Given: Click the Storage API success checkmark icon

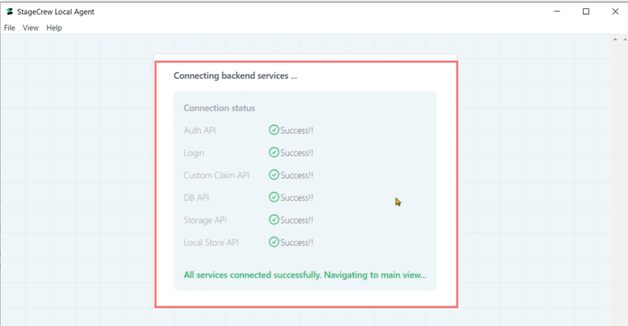Looking at the screenshot, I should click(x=274, y=220).
